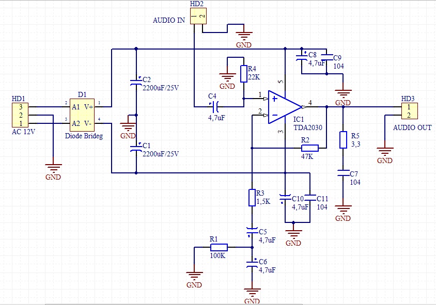This screenshot has width=436, height=305.
Task: Select capacitor C7 symbol
Action: click(x=343, y=173)
